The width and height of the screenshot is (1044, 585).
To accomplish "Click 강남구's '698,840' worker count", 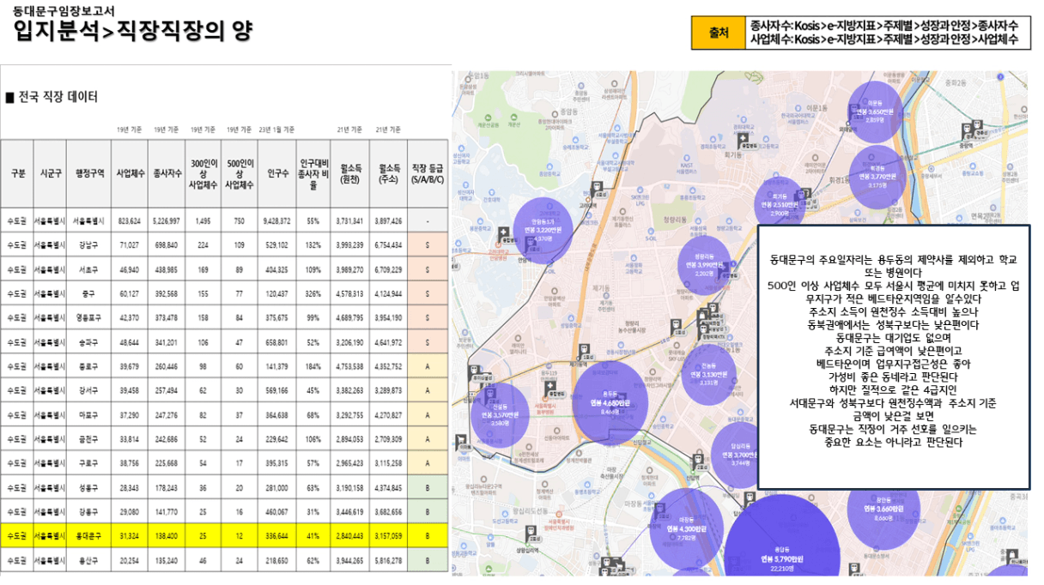I will tap(165, 245).
